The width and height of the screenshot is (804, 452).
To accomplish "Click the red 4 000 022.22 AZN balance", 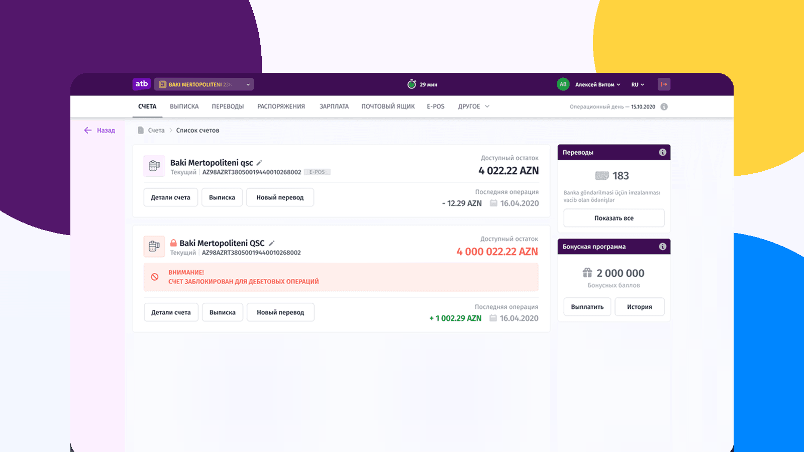I will pyautogui.click(x=497, y=252).
